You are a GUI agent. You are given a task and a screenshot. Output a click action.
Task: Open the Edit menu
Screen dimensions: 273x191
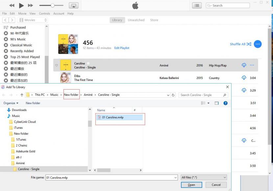[12, 14]
